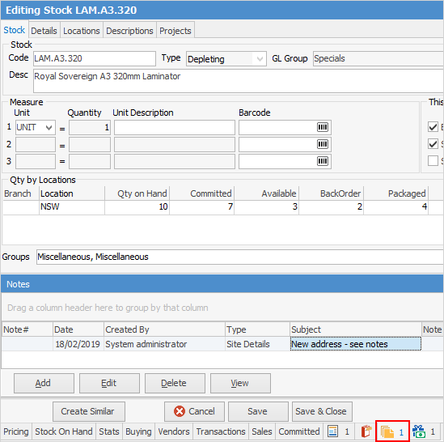Expand the Type dropdown showing Depleting
Screen dimensions: 444x442
pyautogui.click(x=260, y=59)
